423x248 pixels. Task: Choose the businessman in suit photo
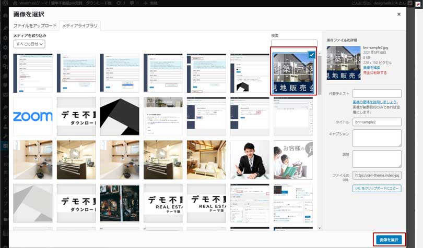point(250,159)
